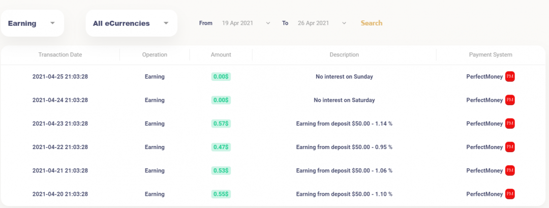Sort by Transaction Date column header
Image resolution: width=549 pixels, height=208 pixels.
click(60, 55)
